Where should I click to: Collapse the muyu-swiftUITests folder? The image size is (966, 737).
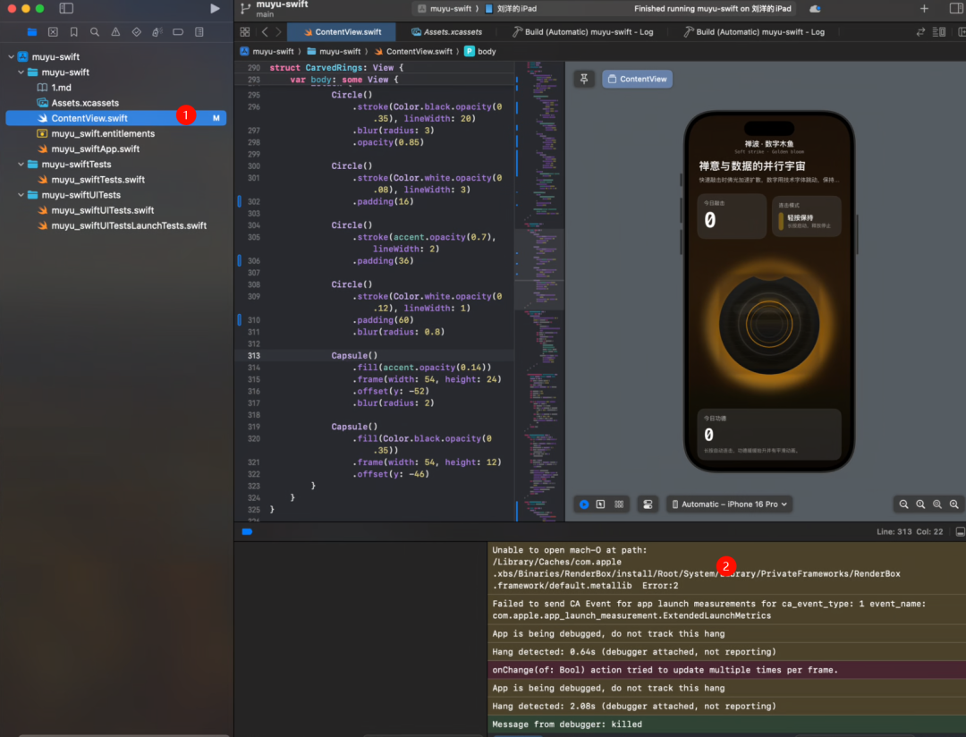point(21,195)
